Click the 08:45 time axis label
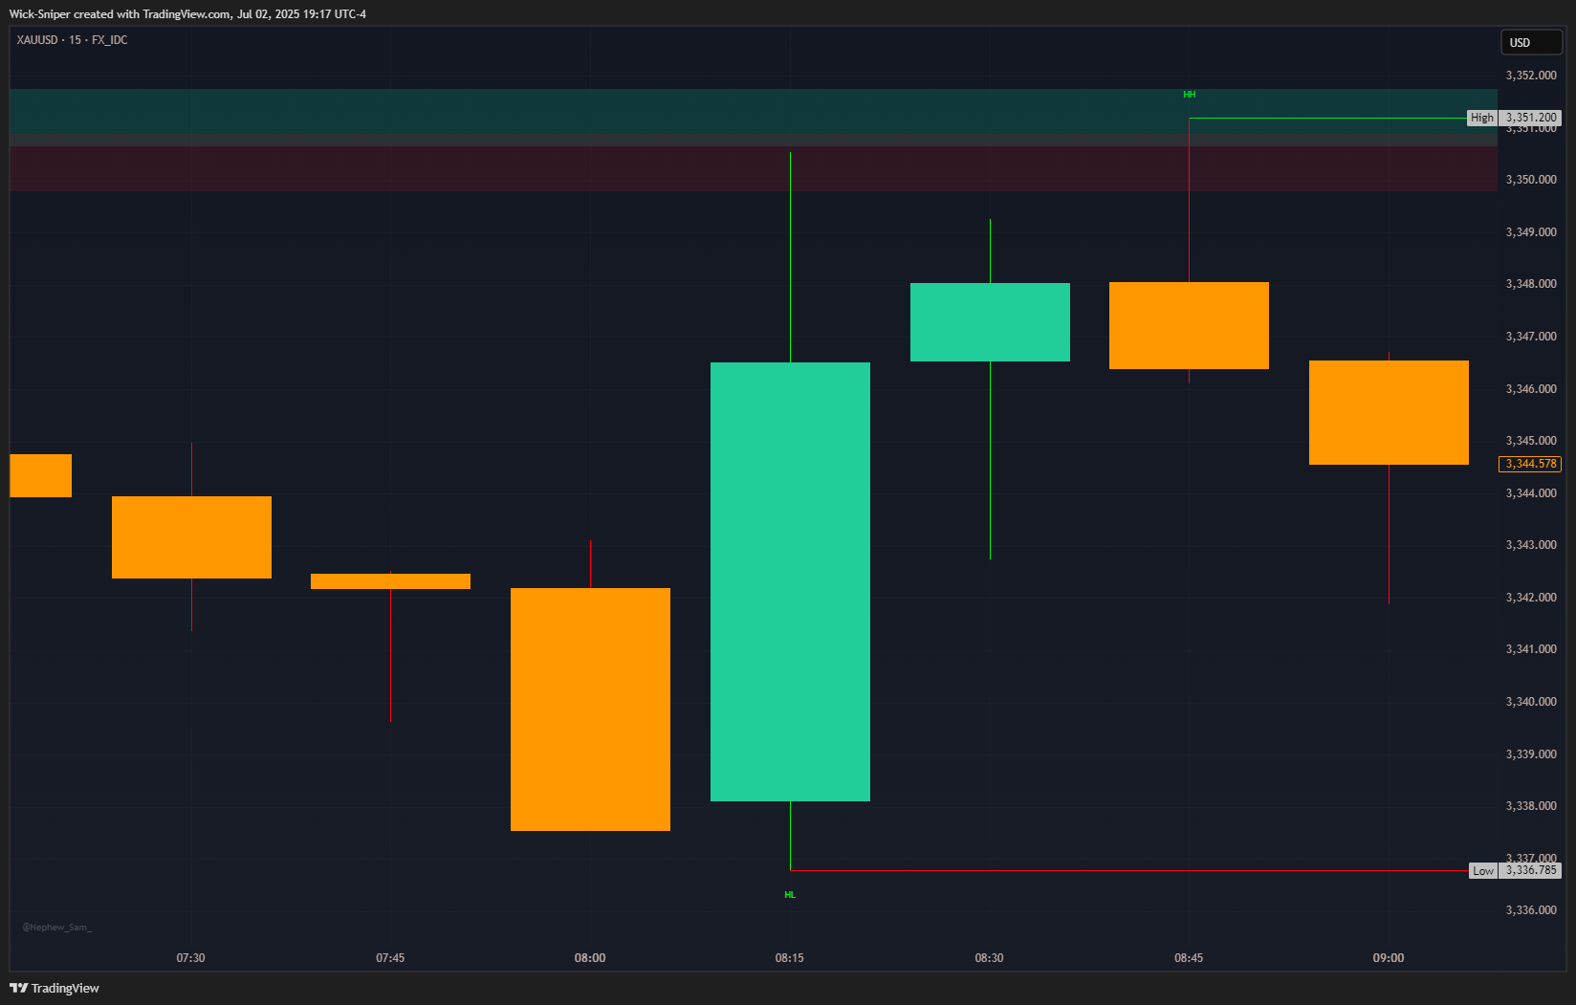 coord(1189,958)
